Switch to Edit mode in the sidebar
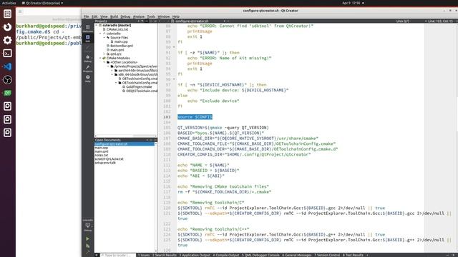 click(x=87, y=38)
